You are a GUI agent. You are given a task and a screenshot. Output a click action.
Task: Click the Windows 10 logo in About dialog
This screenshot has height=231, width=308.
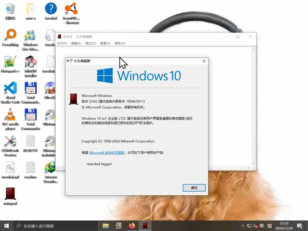pos(139,76)
